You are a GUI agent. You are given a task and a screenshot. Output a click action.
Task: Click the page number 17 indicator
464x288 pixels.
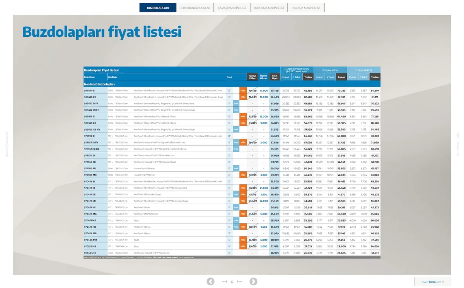tap(232, 282)
